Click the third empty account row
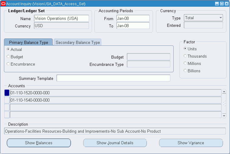The image size is (230, 154). click(115, 107)
